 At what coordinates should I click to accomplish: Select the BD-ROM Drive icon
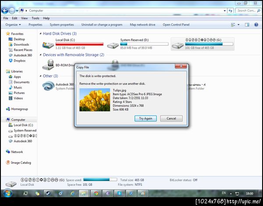(x=48, y=65)
